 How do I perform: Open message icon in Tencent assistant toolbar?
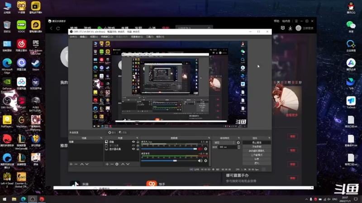tap(282, 28)
